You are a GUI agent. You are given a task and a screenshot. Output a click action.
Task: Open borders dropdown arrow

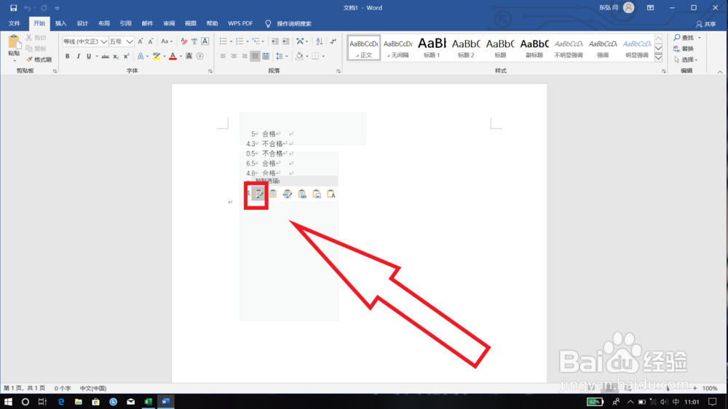pos(323,57)
